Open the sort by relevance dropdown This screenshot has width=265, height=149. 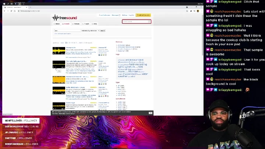(x=90, y=31)
